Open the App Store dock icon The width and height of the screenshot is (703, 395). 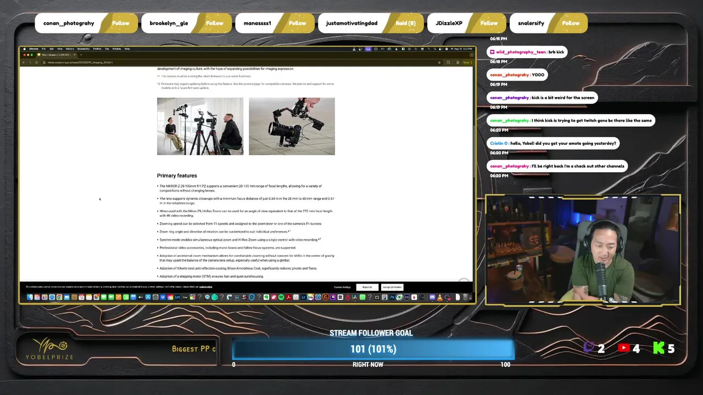pos(148,297)
